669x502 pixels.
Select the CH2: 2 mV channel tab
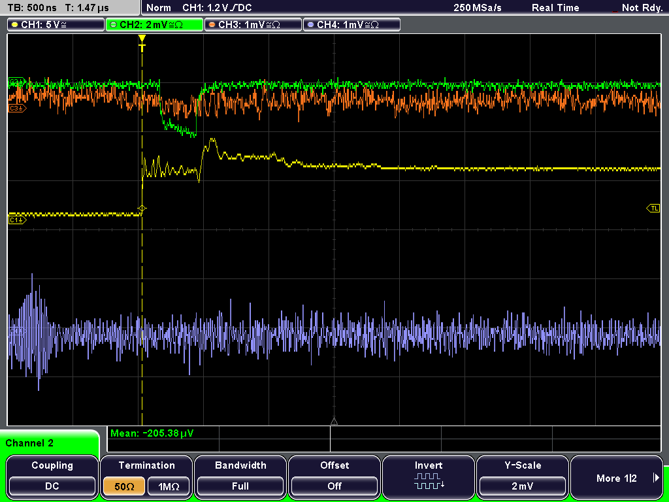(154, 25)
